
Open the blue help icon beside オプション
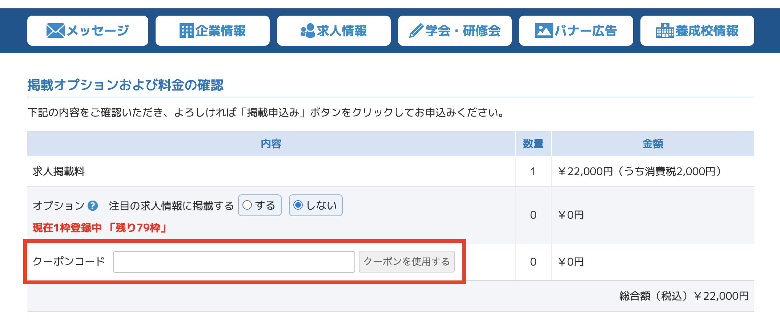(x=93, y=206)
